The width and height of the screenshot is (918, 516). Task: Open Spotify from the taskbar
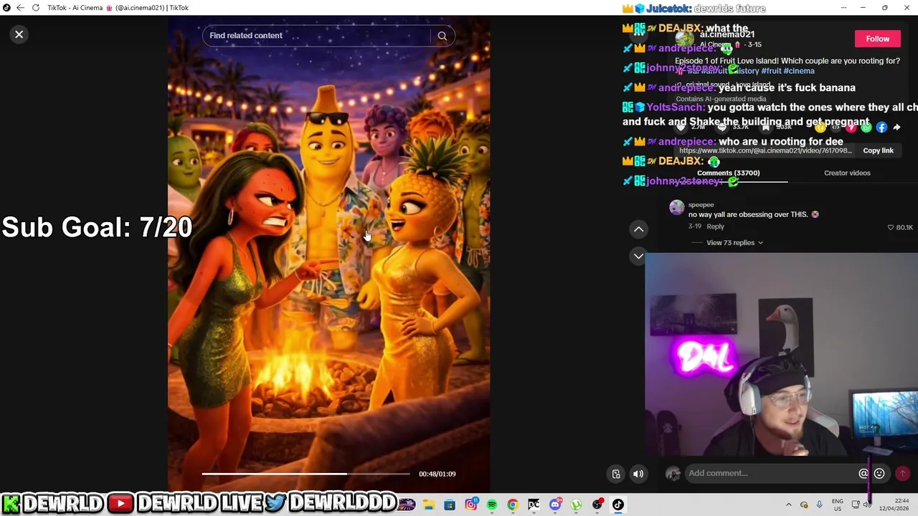coord(492,505)
